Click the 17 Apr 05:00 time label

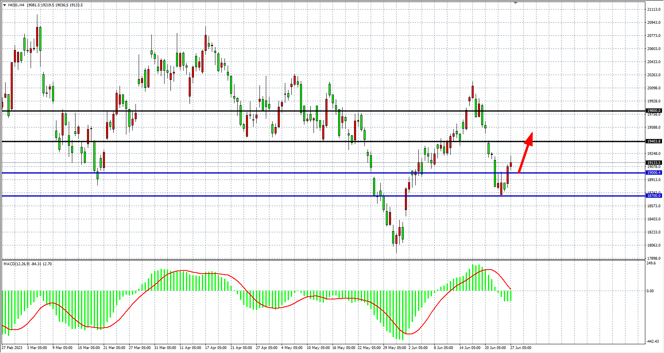point(216,348)
